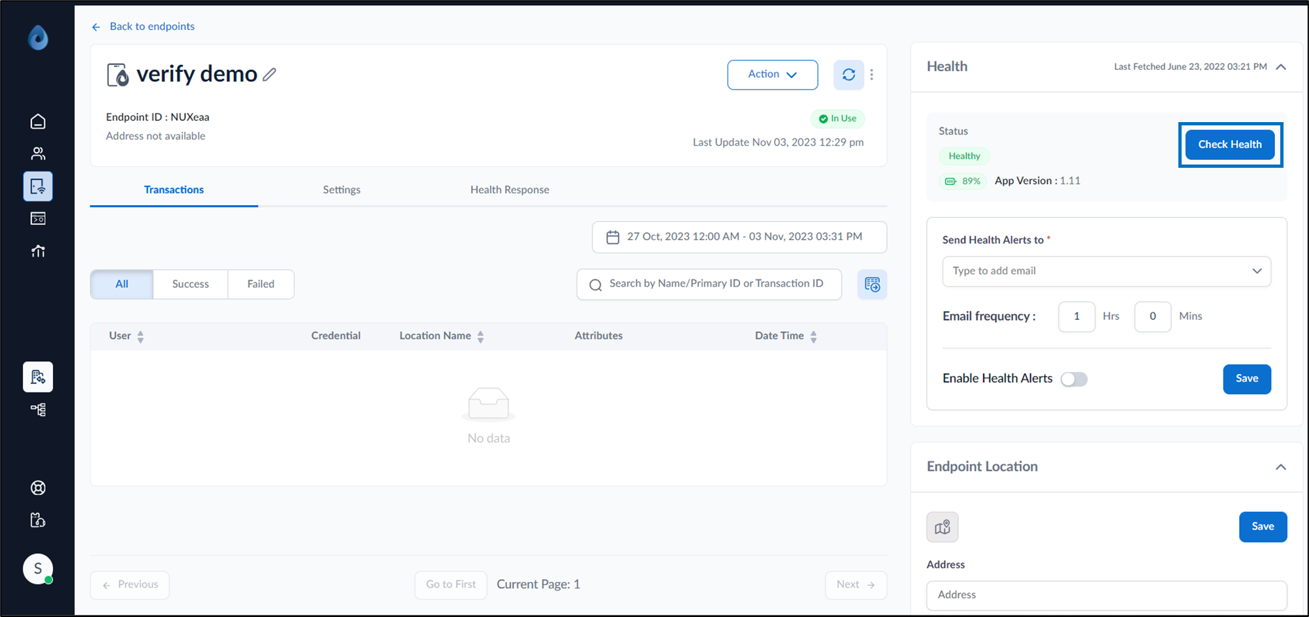
Task: Click the app logo at top of sidebar
Action: (38, 38)
